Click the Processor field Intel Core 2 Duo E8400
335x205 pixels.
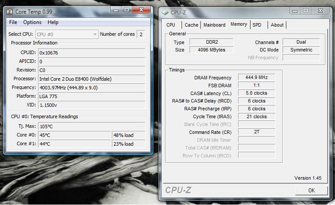tap(91, 79)
